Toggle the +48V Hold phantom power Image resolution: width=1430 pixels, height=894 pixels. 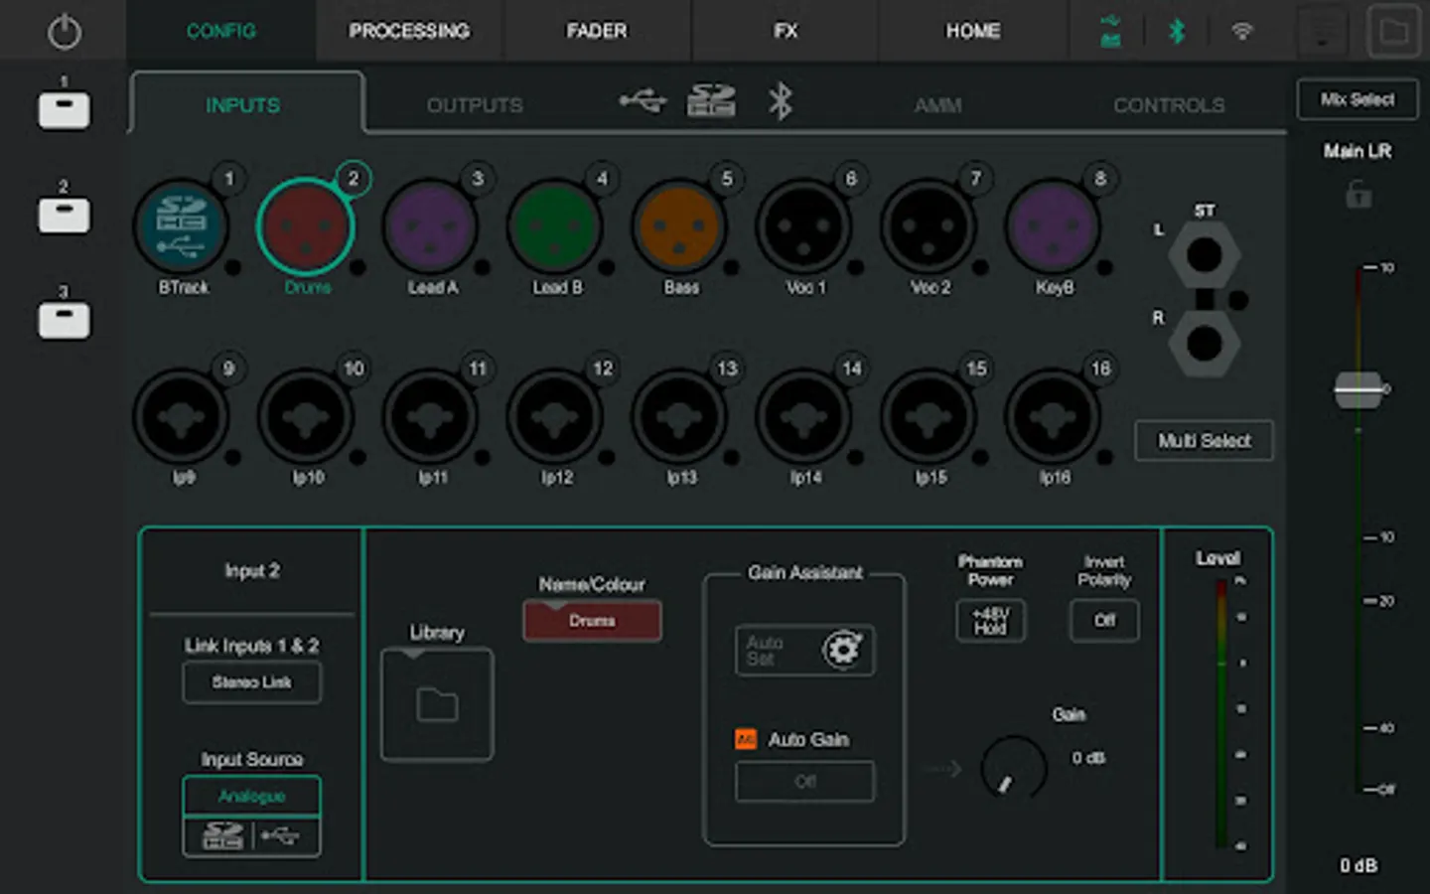pos(990,621)
